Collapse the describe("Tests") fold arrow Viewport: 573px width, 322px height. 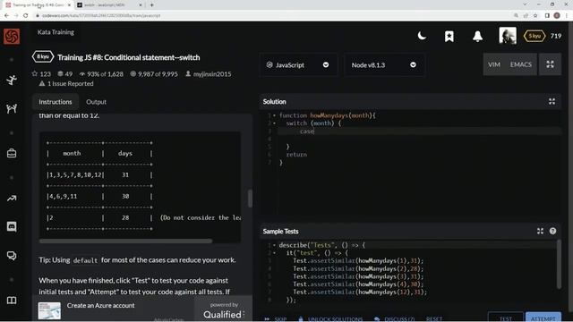pyautogui.click(x=275, y=245)
